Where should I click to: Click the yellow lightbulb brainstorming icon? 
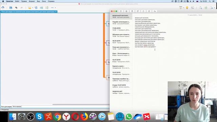187,7
